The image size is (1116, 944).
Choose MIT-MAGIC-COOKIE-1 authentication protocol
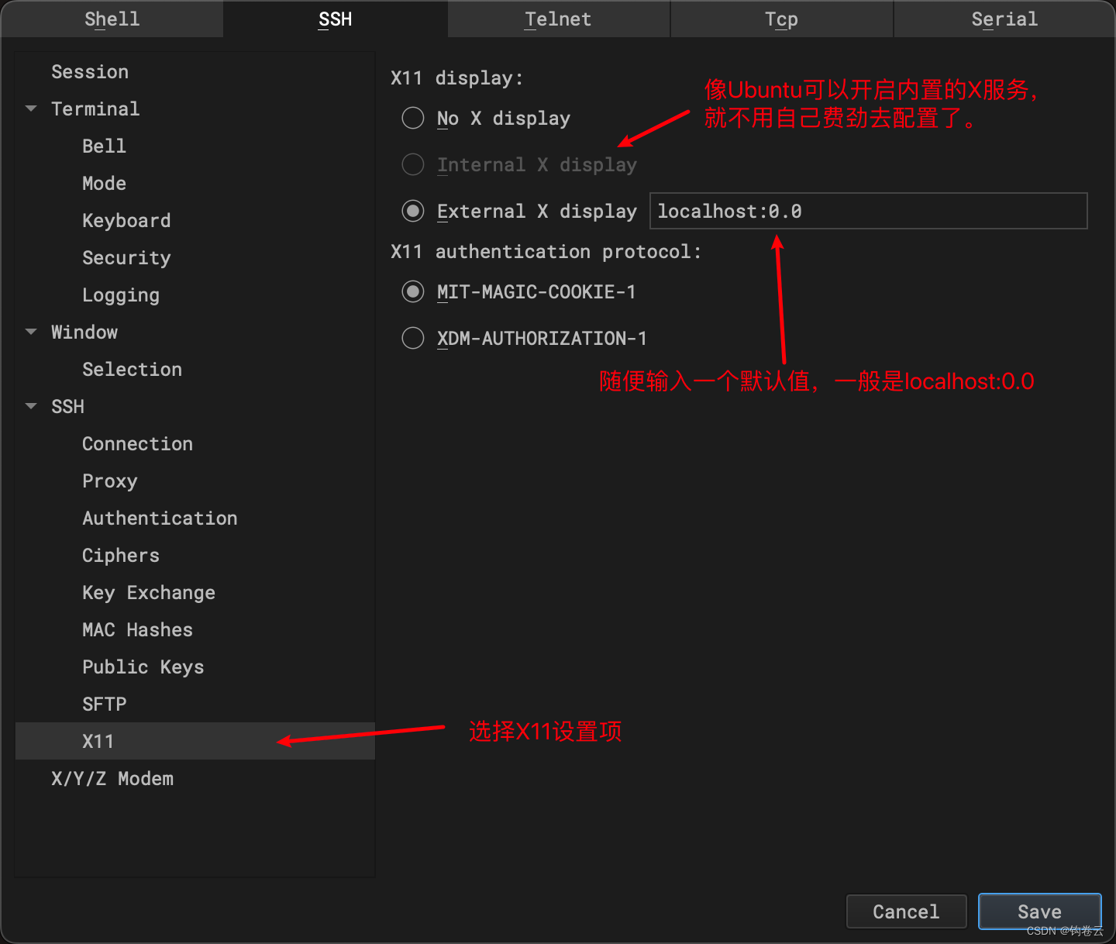tap(412, 291)
